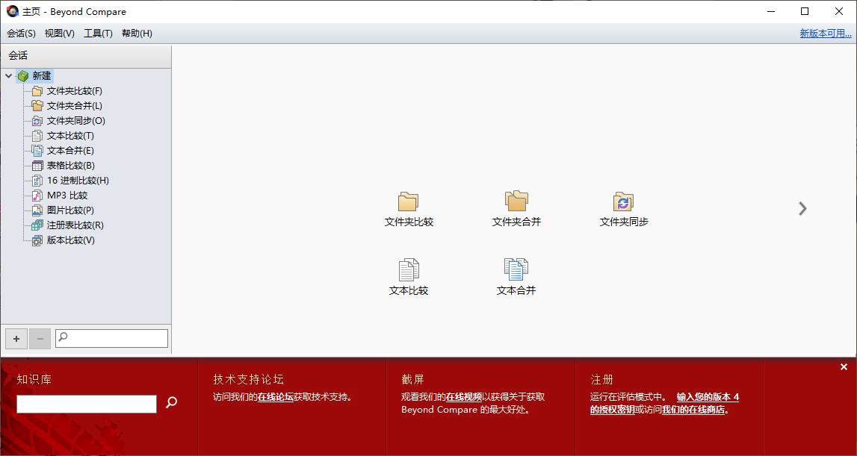Click the sync icon beside 文件夹同步(O)
The height and width of the screenshot is (456, 857).
37,121
